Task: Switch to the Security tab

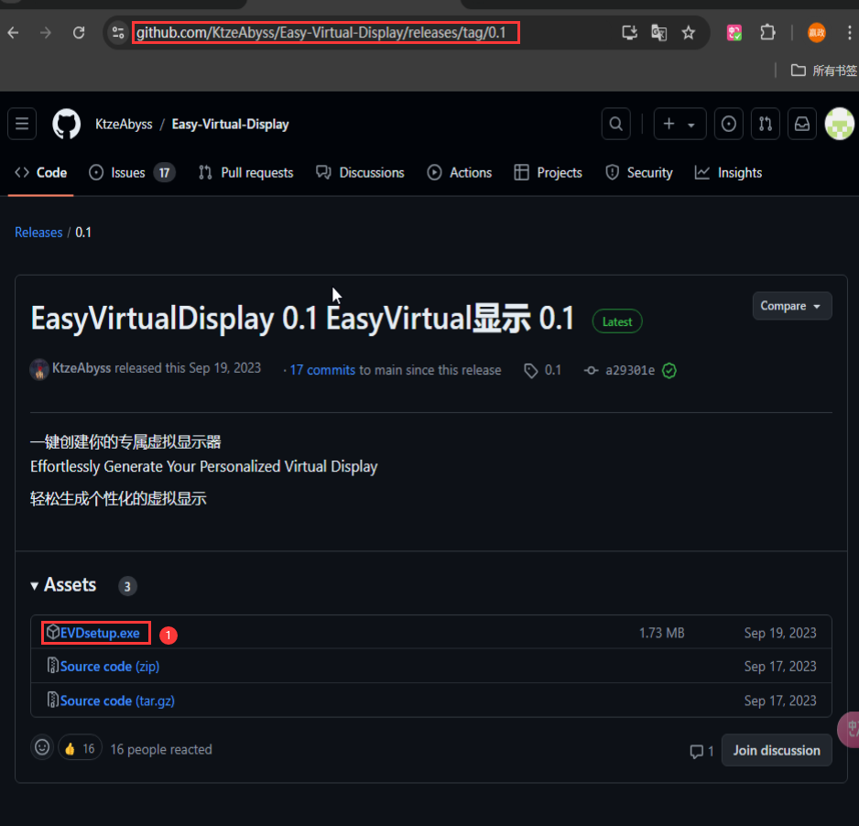Action: tap(639, 172)
